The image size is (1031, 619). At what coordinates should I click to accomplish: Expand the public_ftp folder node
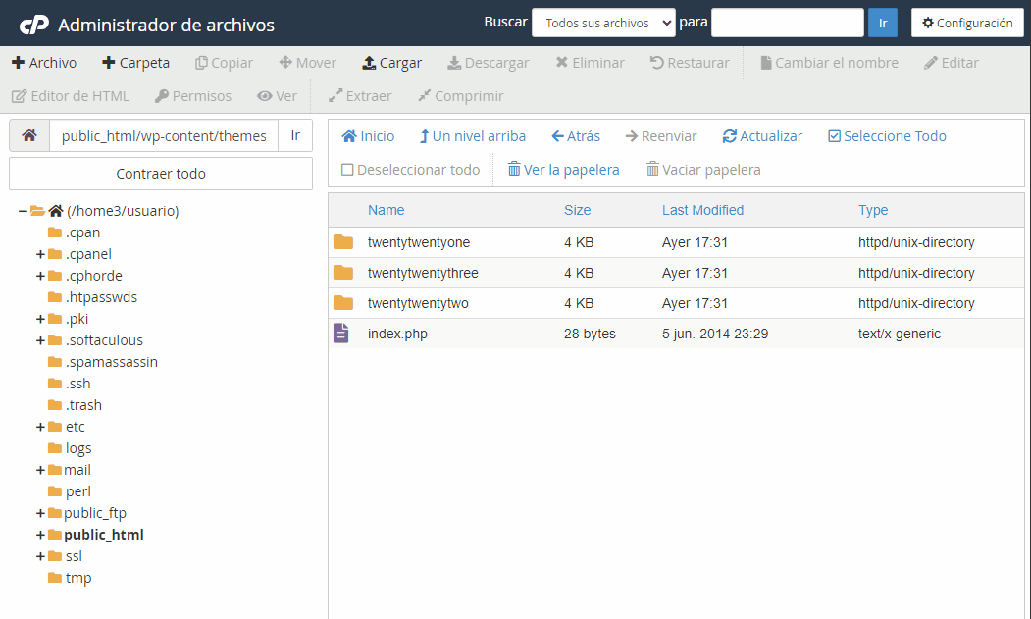[x=40, y=513]
